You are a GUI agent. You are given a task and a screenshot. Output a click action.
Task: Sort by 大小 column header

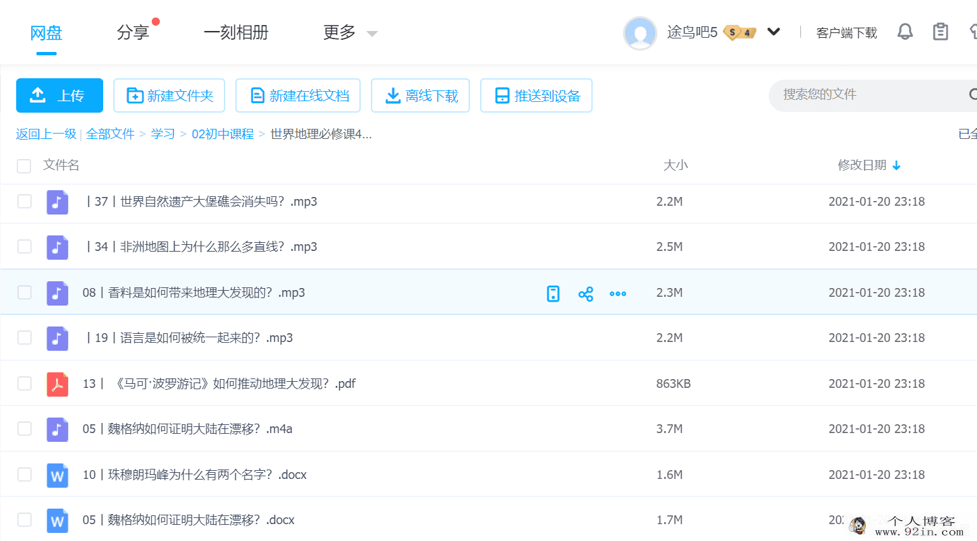click(676, 165)
